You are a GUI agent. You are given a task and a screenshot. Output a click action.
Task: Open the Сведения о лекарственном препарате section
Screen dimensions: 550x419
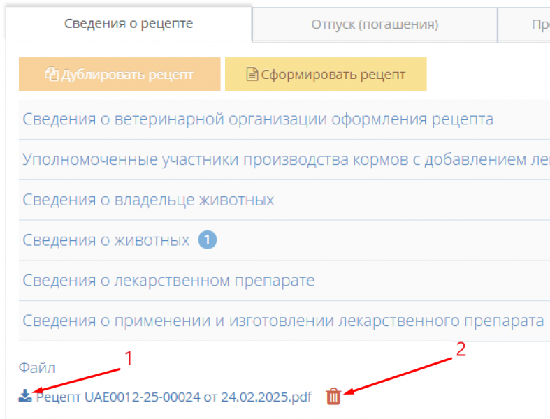point(168,281)
